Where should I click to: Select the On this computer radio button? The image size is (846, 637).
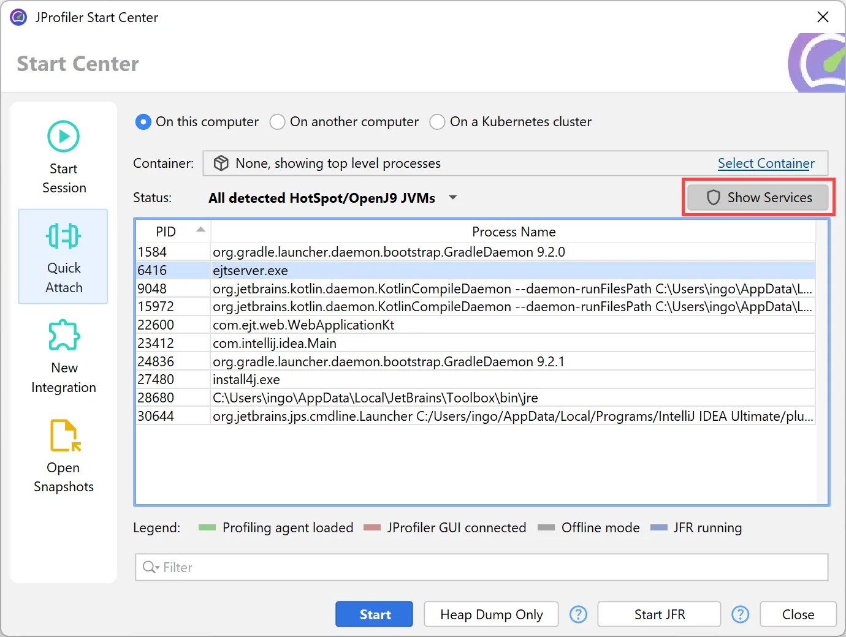(143, 122)
